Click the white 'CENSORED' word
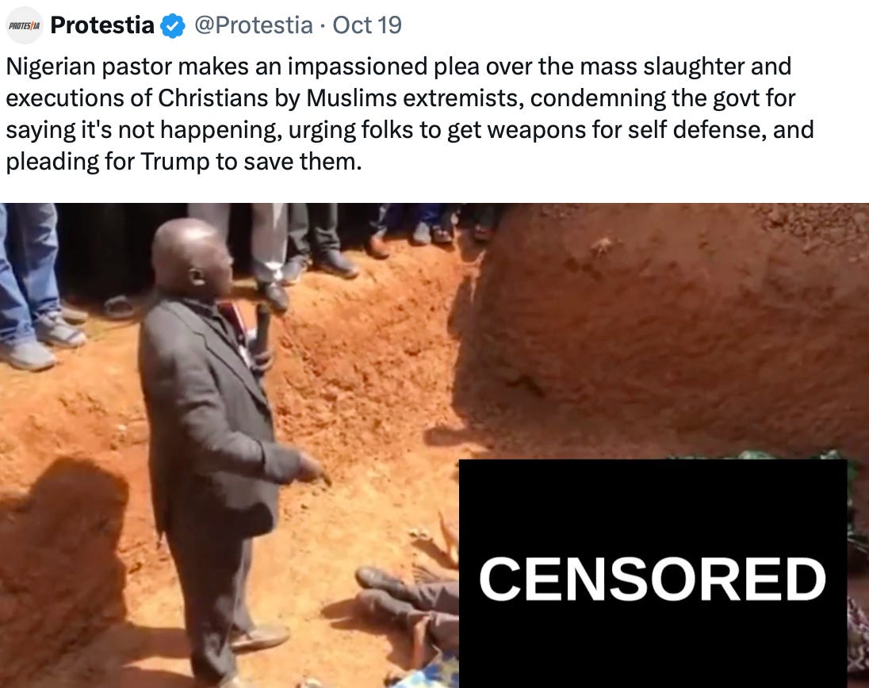 [653, 579]
